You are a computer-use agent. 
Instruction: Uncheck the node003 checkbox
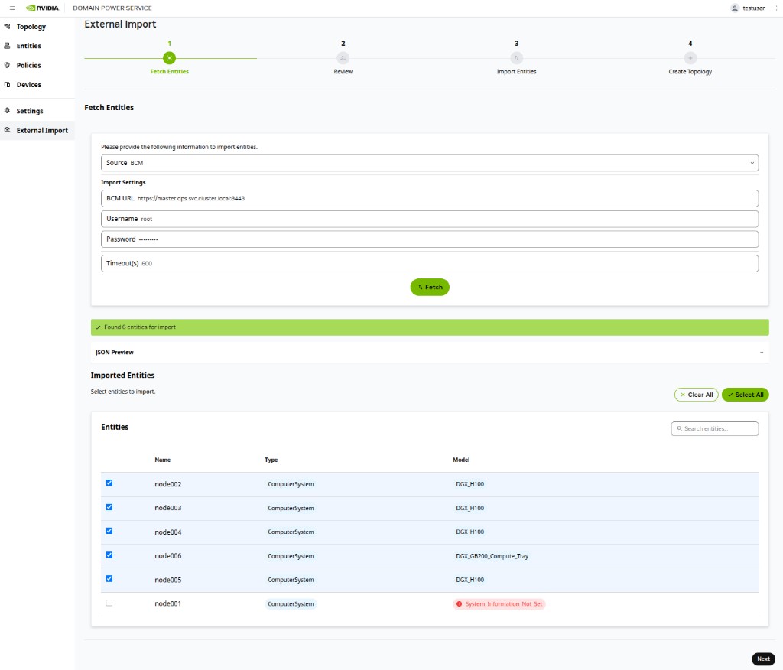109,507
